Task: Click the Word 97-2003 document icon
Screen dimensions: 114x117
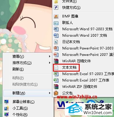Action: 56,29
